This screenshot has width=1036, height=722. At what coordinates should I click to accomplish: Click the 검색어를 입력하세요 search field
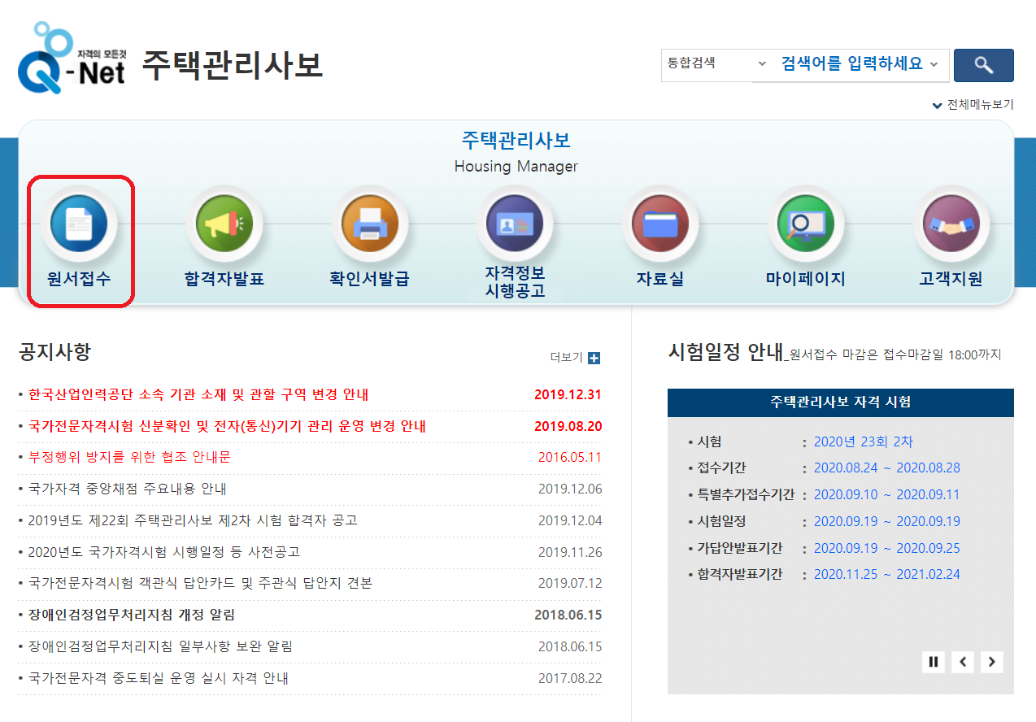851,64
